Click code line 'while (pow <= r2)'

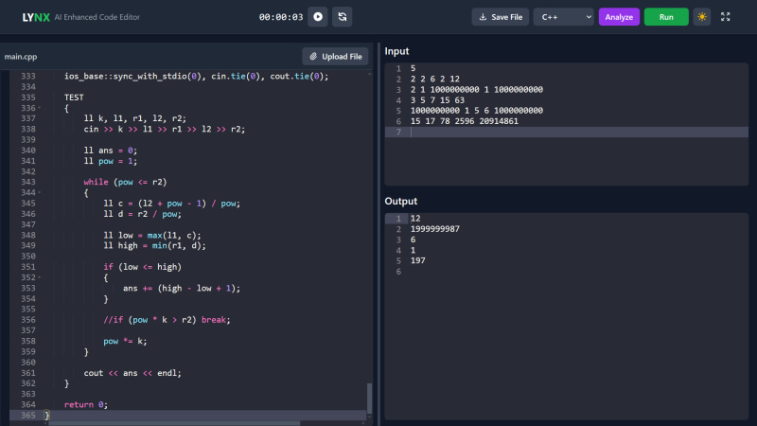point(125,182)
